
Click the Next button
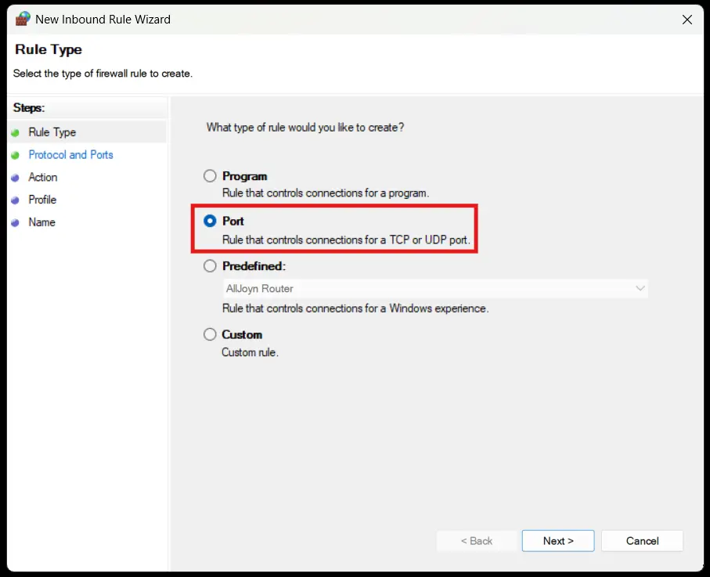pos(557,540)
